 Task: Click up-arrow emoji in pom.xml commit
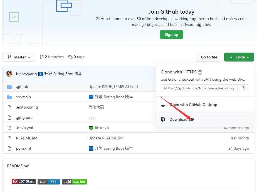(91, 149)
